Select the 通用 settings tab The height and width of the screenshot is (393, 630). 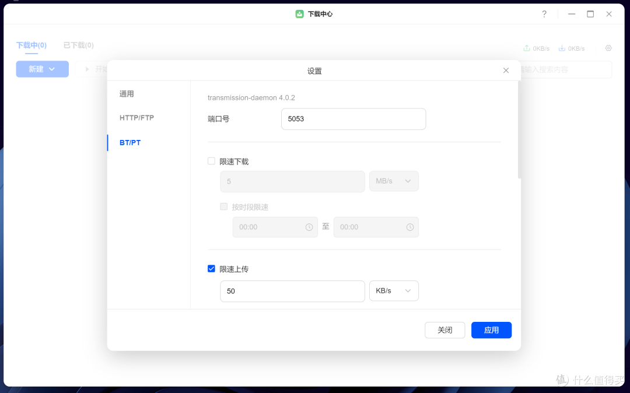[x=127, y=94]
